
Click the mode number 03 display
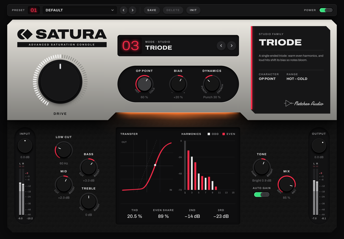tap(130, 46)
